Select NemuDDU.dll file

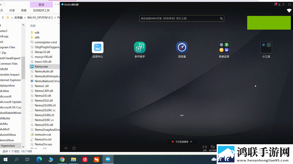point(44,125)
